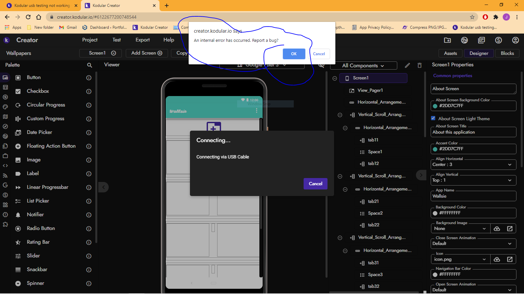The image size is (524, 294).
Task: Collapse the Palette panel with left arrow
Action: (x=103, y=187)
